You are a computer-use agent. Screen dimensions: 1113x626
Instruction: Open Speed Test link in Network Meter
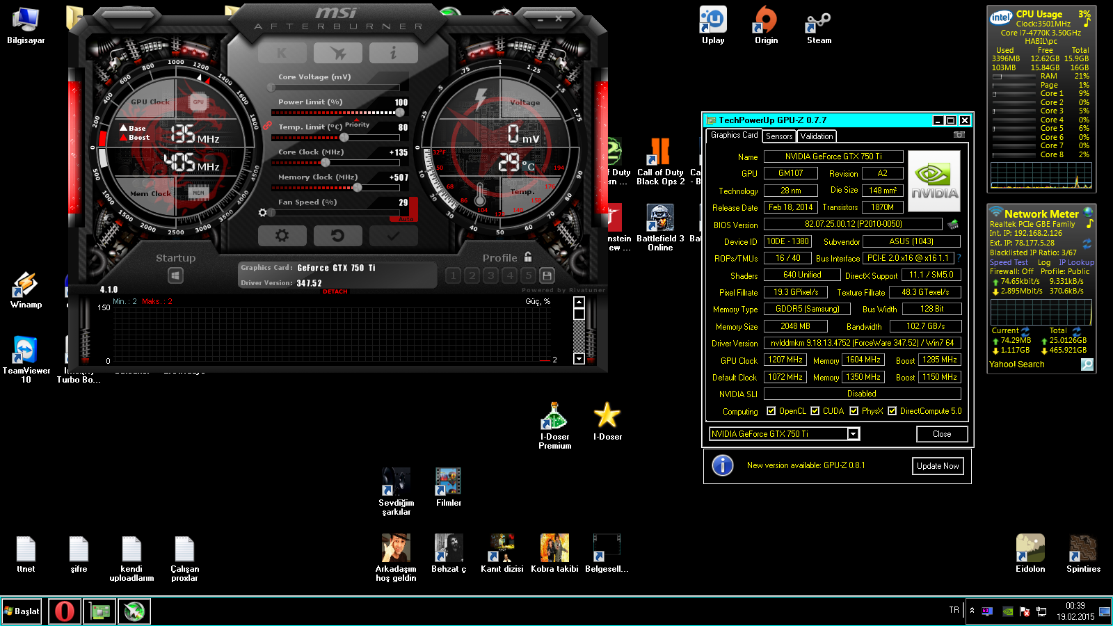point(1009,262)
